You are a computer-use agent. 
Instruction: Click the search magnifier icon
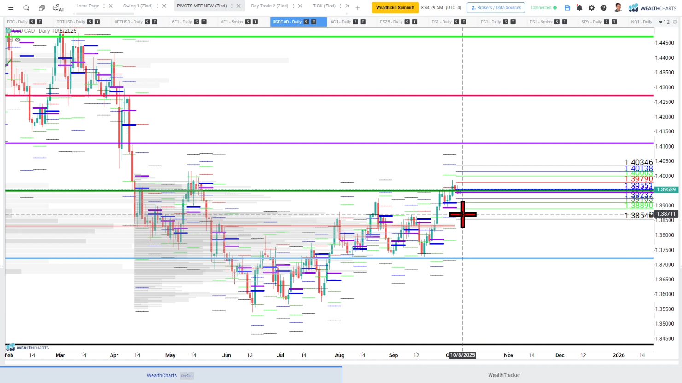[27, 8]
